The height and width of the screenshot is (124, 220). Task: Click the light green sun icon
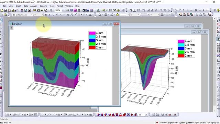click(x=117, y=15)
